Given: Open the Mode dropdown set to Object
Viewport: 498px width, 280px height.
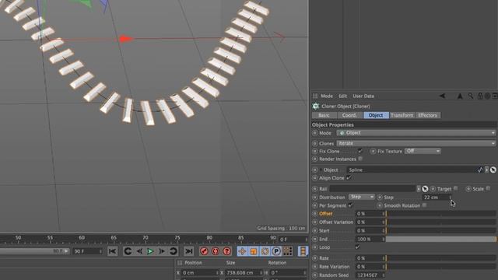Looking at the screenshot, I should click(x=416, y=133).
